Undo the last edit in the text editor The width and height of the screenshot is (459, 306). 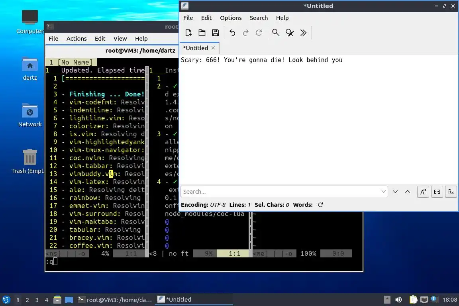[x=232, y=33]
